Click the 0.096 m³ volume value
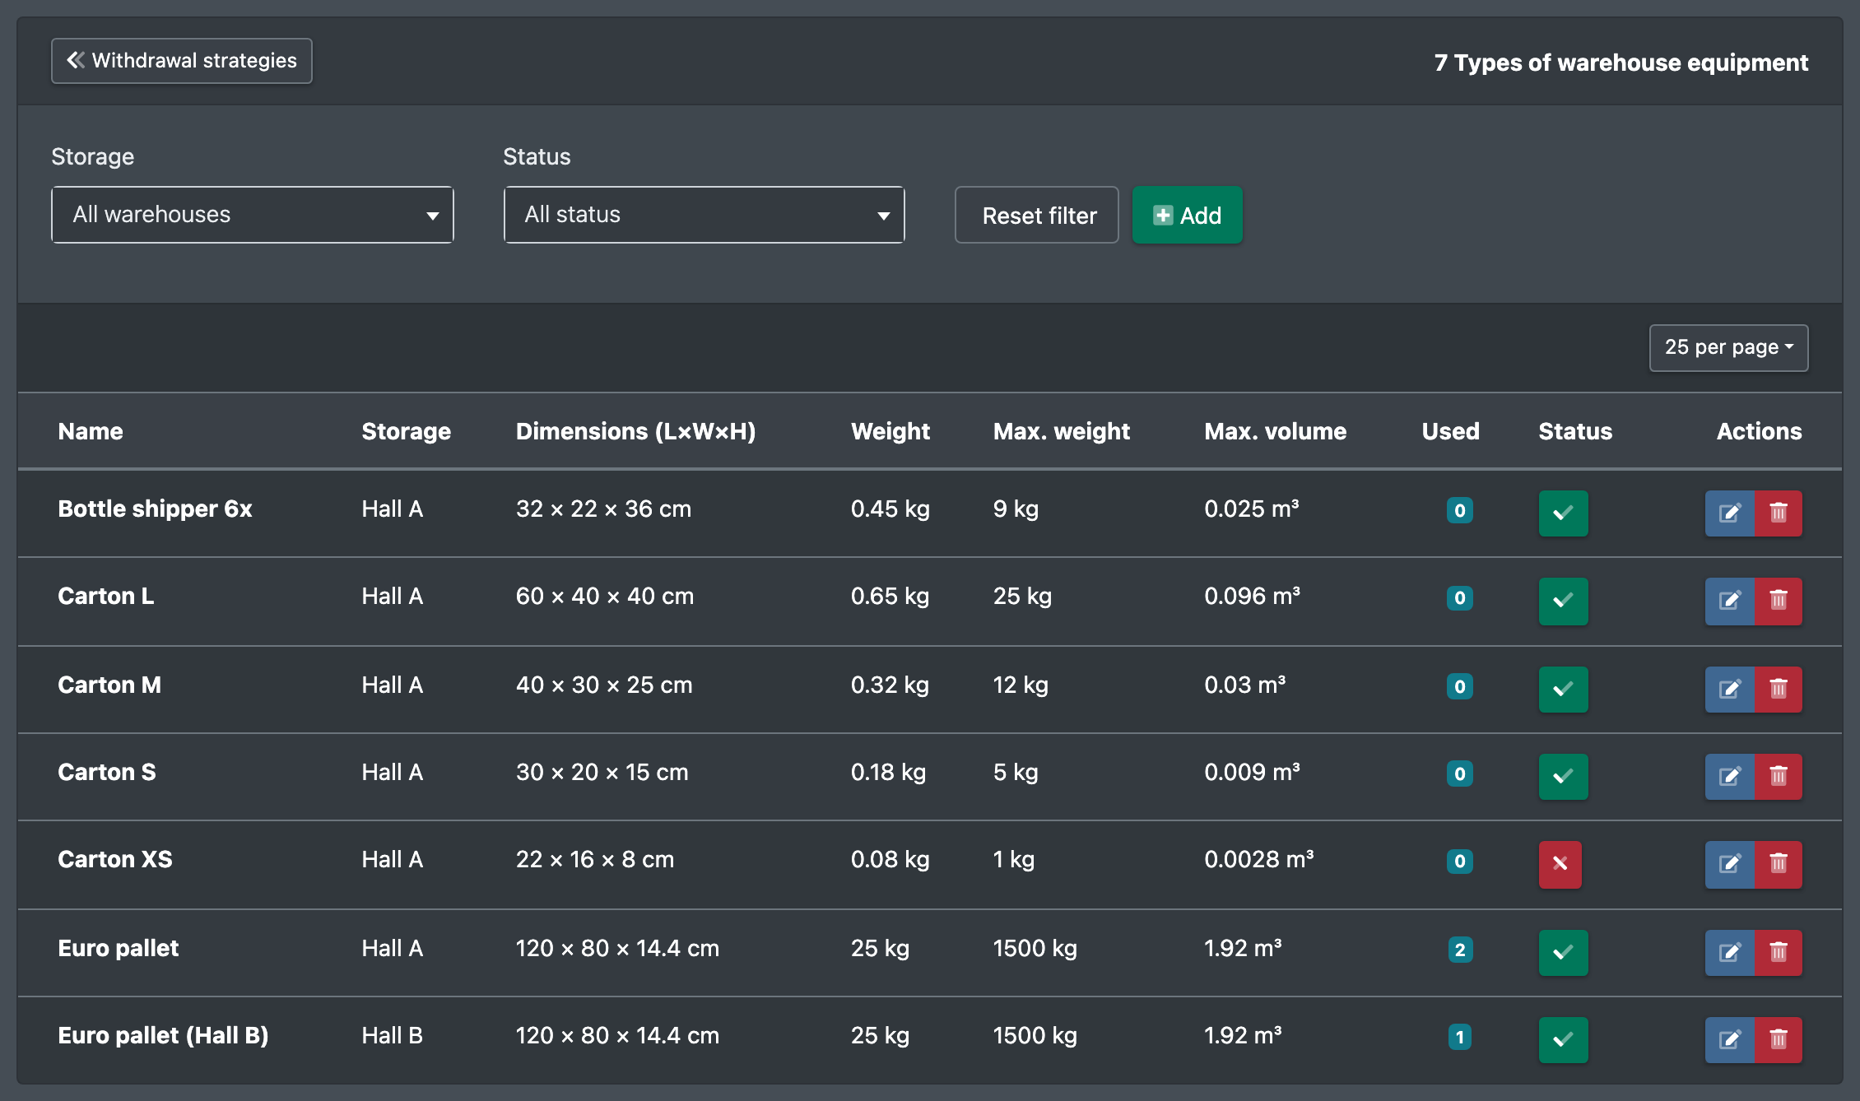The width and height of the screenshot is (1860, 1101). click(1252, 596)
